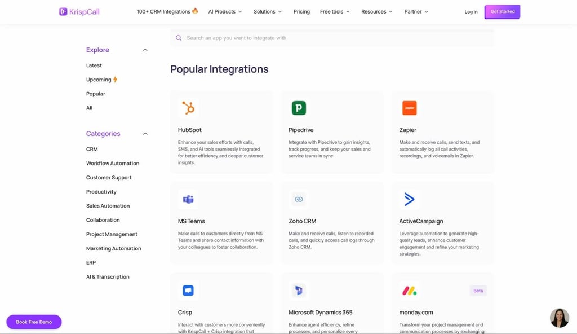The image size is (577, 334).
Task: Collapse the Categories section
Action: pos(145,134)
